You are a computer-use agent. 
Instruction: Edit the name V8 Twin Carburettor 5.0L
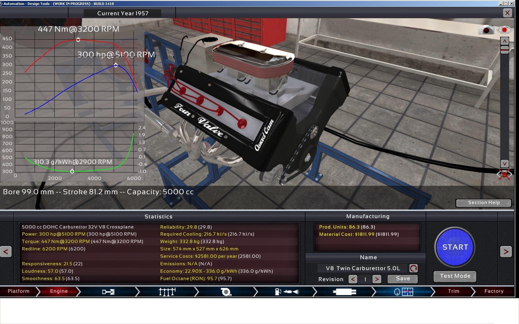click(363, 268)
